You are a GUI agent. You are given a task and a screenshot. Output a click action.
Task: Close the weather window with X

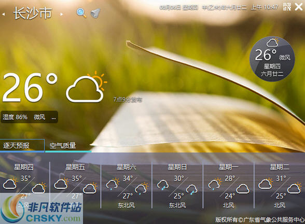coord(299,7)
